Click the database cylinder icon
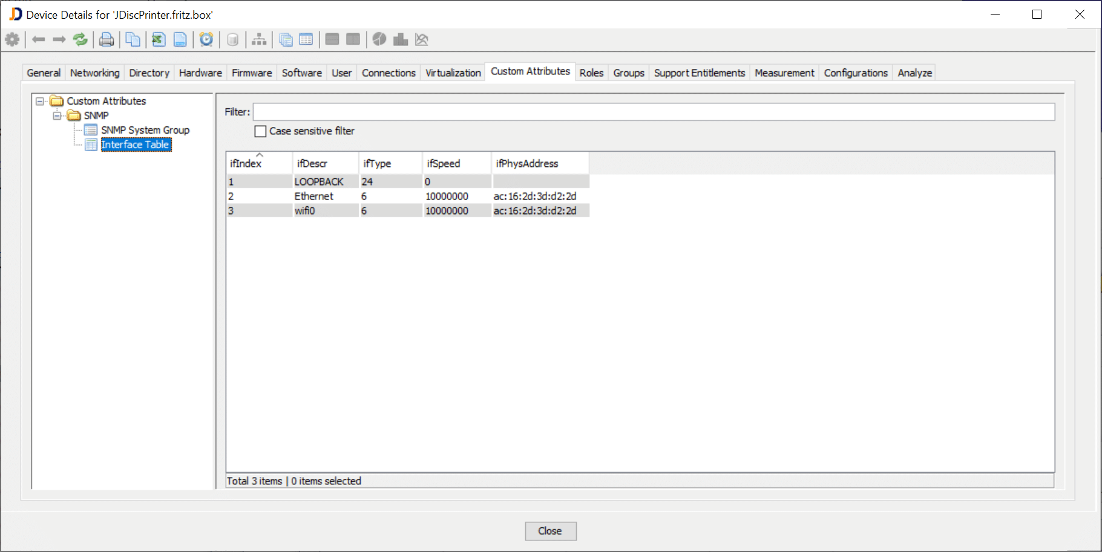1102x552 pixels. coord(232,39)
